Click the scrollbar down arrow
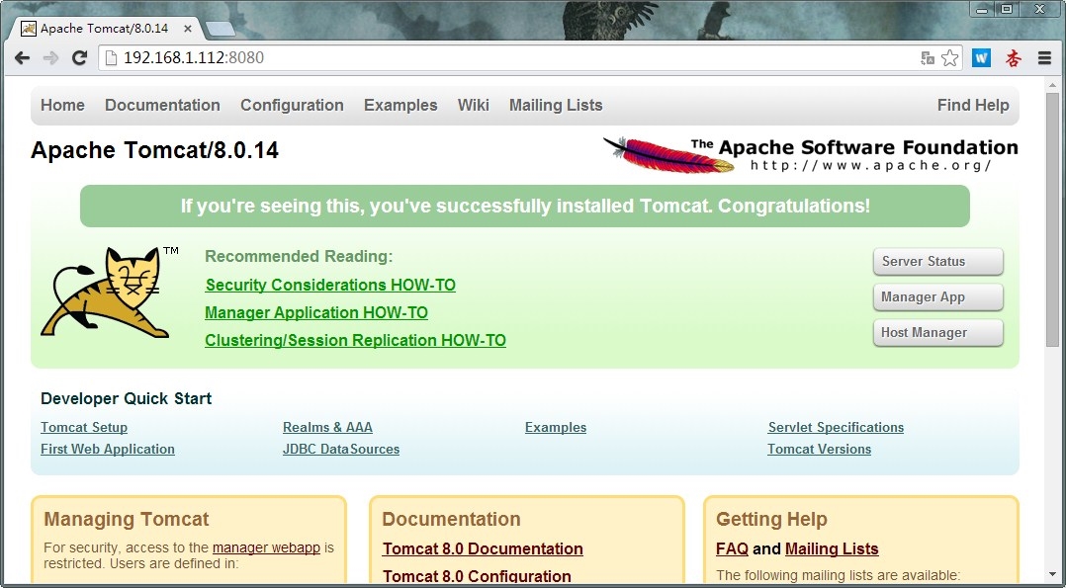The width and height of the screenshot is (1066, 588). click(1052, 576)
